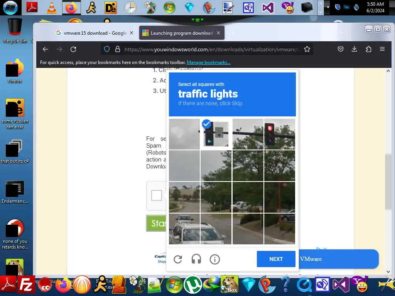
Task: Select the 'that but its c#' desktop icon
Action: tap(15, 151)
